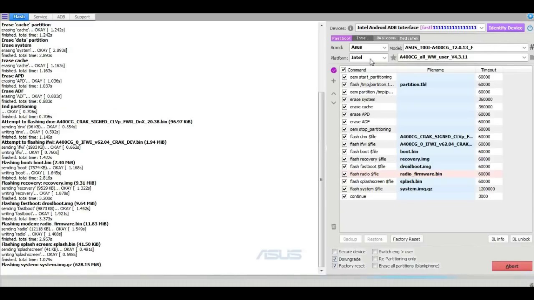Screen dimensions: 534x300
Task: Enable Switch eng > user checkbox
Action: pyautogui.click(x=375, y=252)
